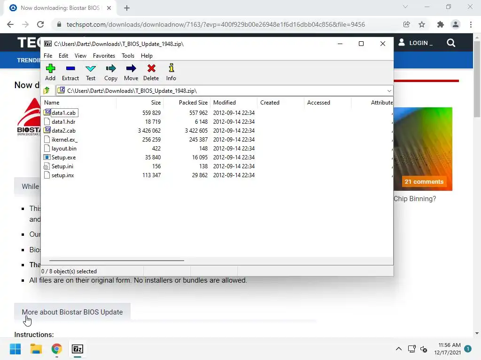The height and width of the screenshot is (360, 481).
Task: Click Chrome icon in the taskbar
Action: pyautogui.click(x=57, y=349)
